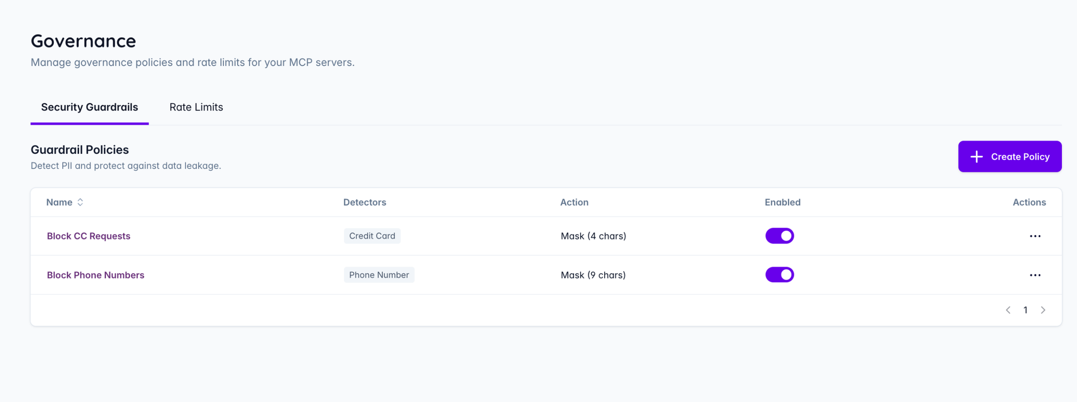Open the Block Phone Numbers policy link
This screenshot has height=402, width=1077.
point(95,275)
